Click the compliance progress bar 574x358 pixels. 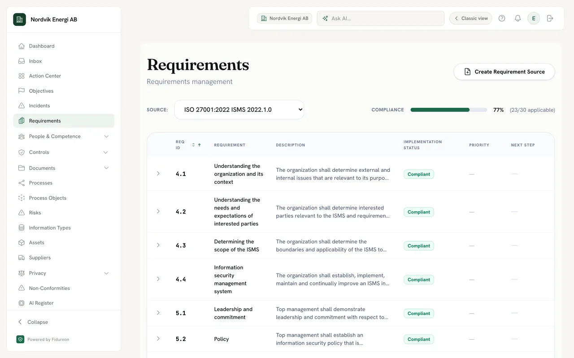[448, 110]
